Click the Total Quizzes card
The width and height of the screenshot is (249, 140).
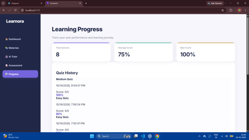coord(81,52)
